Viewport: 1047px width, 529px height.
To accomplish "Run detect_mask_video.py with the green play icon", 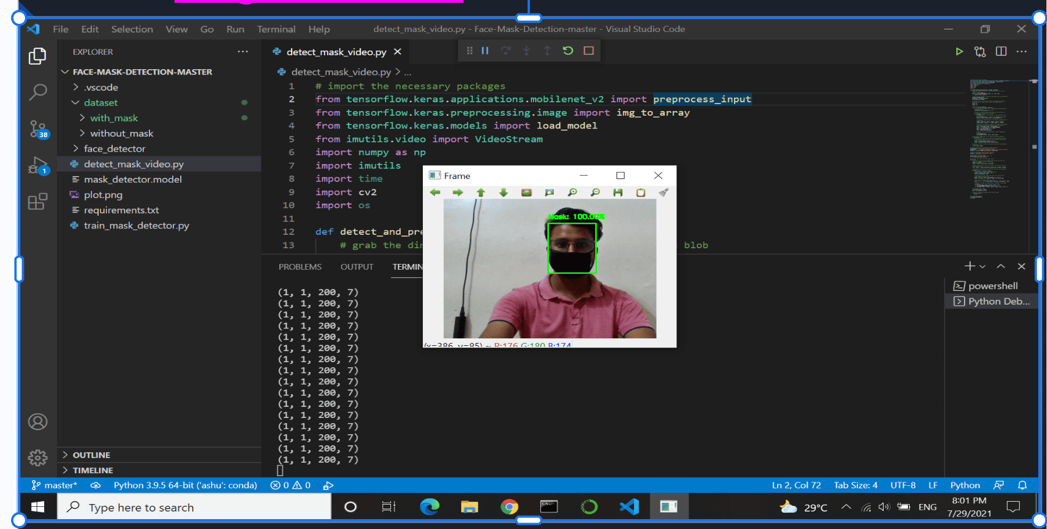I will pos(959,51).
